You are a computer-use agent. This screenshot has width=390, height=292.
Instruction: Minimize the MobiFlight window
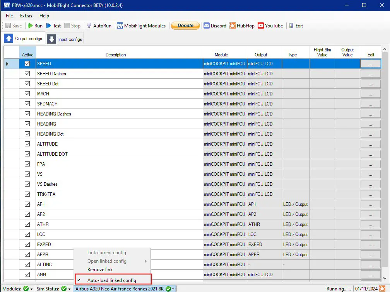pos(347,5)
